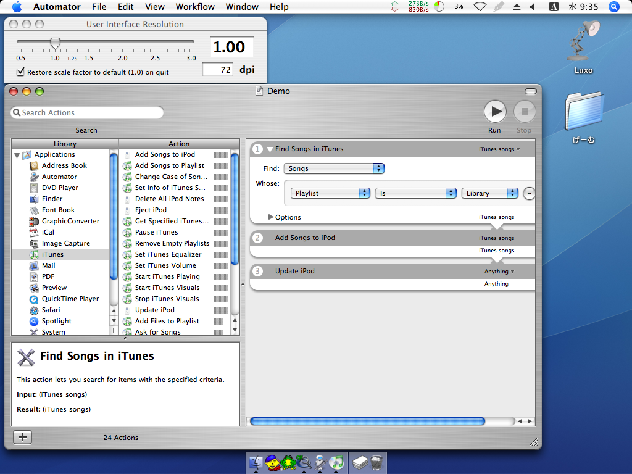Toggle Restore scale factor to default checkbox

click(x=20, y=72)
